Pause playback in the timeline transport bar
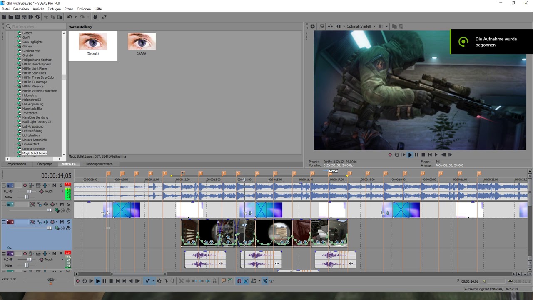 click(x=105, y=281)
